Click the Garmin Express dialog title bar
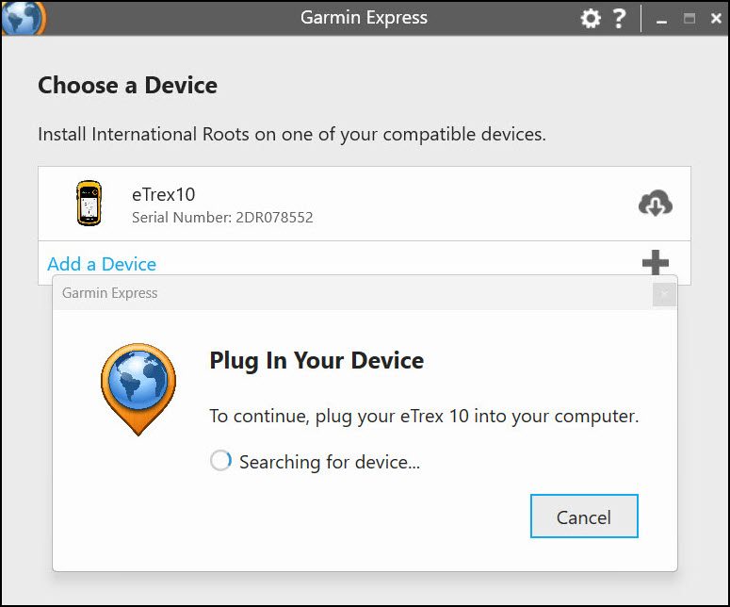The image size is (730, 607). point(352,293)
